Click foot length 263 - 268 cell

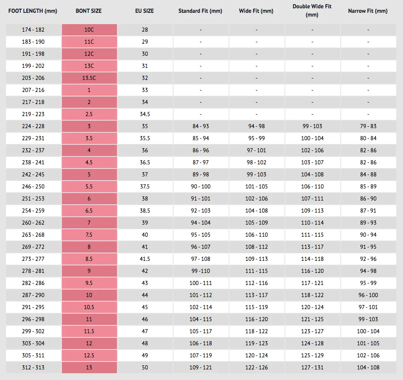34,235
